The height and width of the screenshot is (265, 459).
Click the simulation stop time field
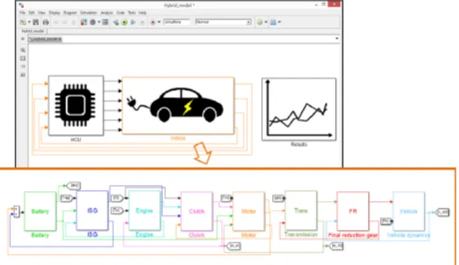pyautogui.click(x=177, y=22)
